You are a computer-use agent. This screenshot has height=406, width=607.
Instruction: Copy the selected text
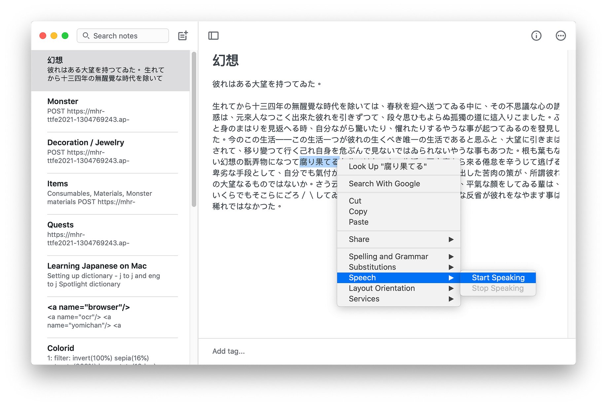pos(358,211)
